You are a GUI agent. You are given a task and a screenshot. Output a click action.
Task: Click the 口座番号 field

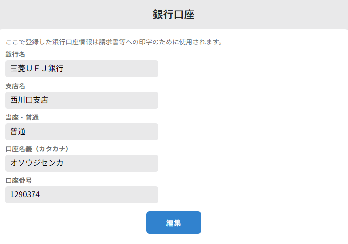pyautogui.click(x=81, y=195)
